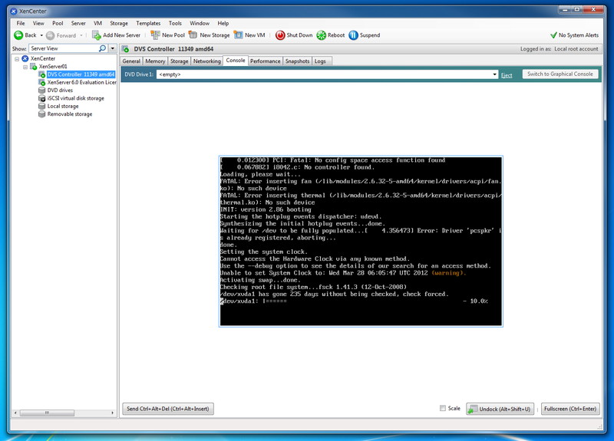Open the Help menu

(x=223, y=23)
